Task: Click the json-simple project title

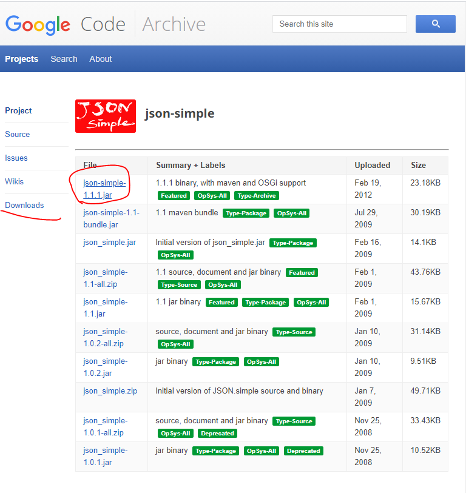Action: point(180,113)
